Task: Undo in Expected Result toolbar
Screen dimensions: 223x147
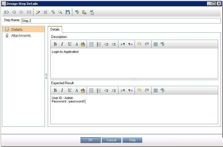Action: 140,90
